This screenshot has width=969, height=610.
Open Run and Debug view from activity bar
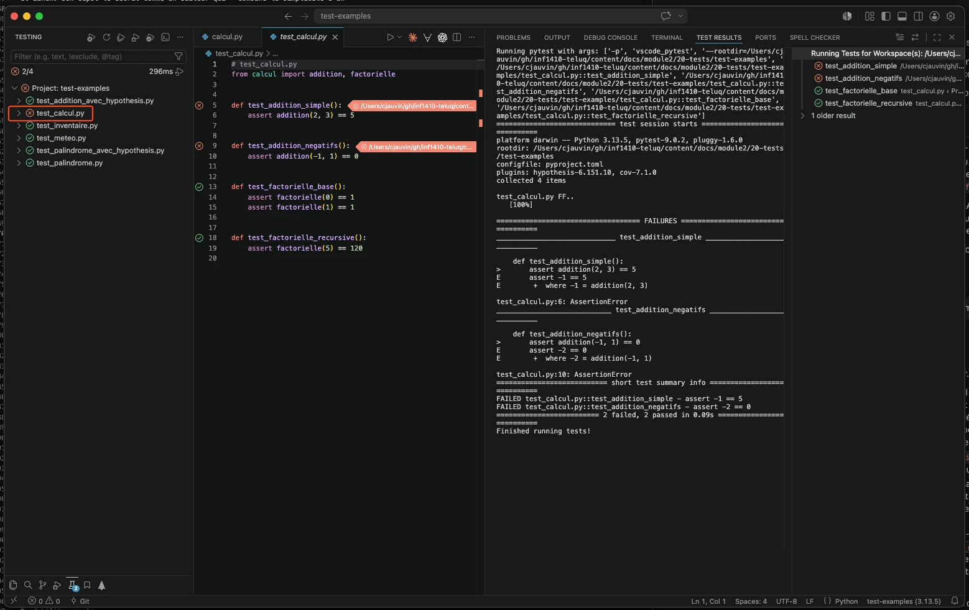tap(57, 585)
